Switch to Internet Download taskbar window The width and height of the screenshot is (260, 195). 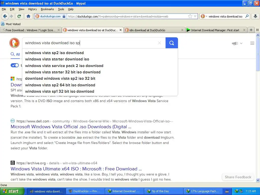click(124, 191)
